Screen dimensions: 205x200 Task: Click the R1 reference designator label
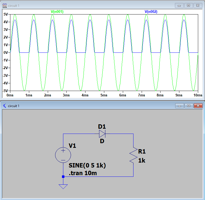click(142, 152)
